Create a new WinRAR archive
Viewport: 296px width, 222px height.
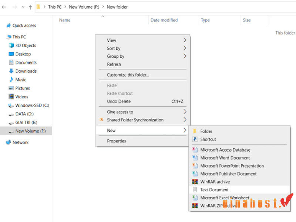(239, 182)
